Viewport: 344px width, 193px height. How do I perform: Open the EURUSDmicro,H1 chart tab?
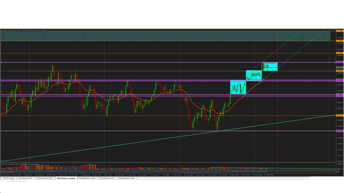[x=106, y=178]
